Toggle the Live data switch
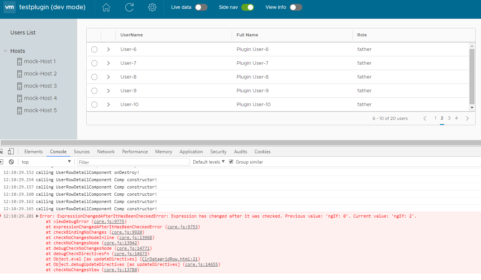Image resolution: width=481 pixels, height=280 pixels. [201, 7]
